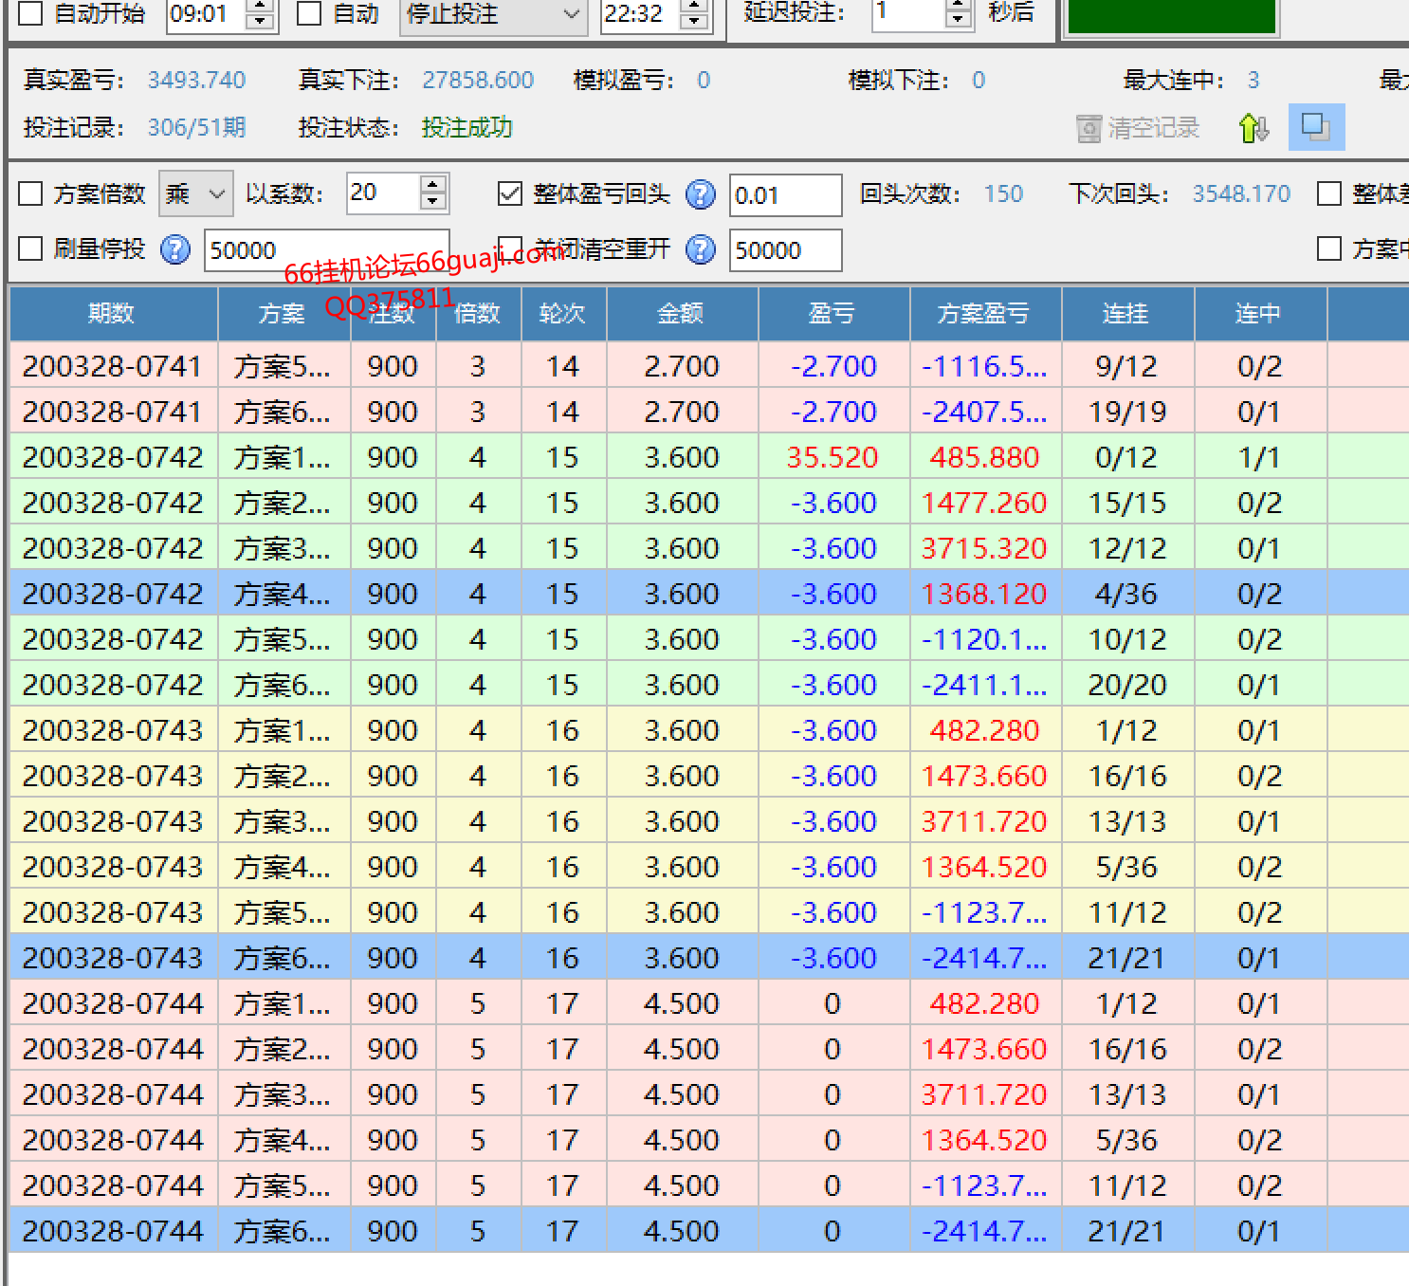This screenshot has width=1409, height=1286.
Task: Click the 回头次数 value 150
Action: pos(1003,194)
